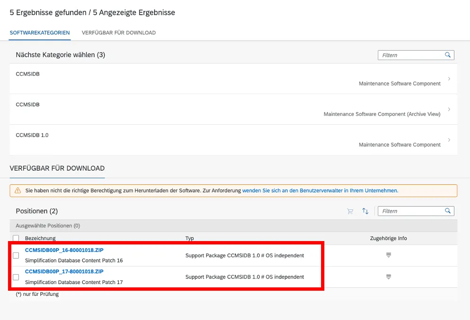The height and width of the screenshot is (320, 470).
Task: Click the warning triangle icon in the authorization message
Action: (x=18, y=190)
